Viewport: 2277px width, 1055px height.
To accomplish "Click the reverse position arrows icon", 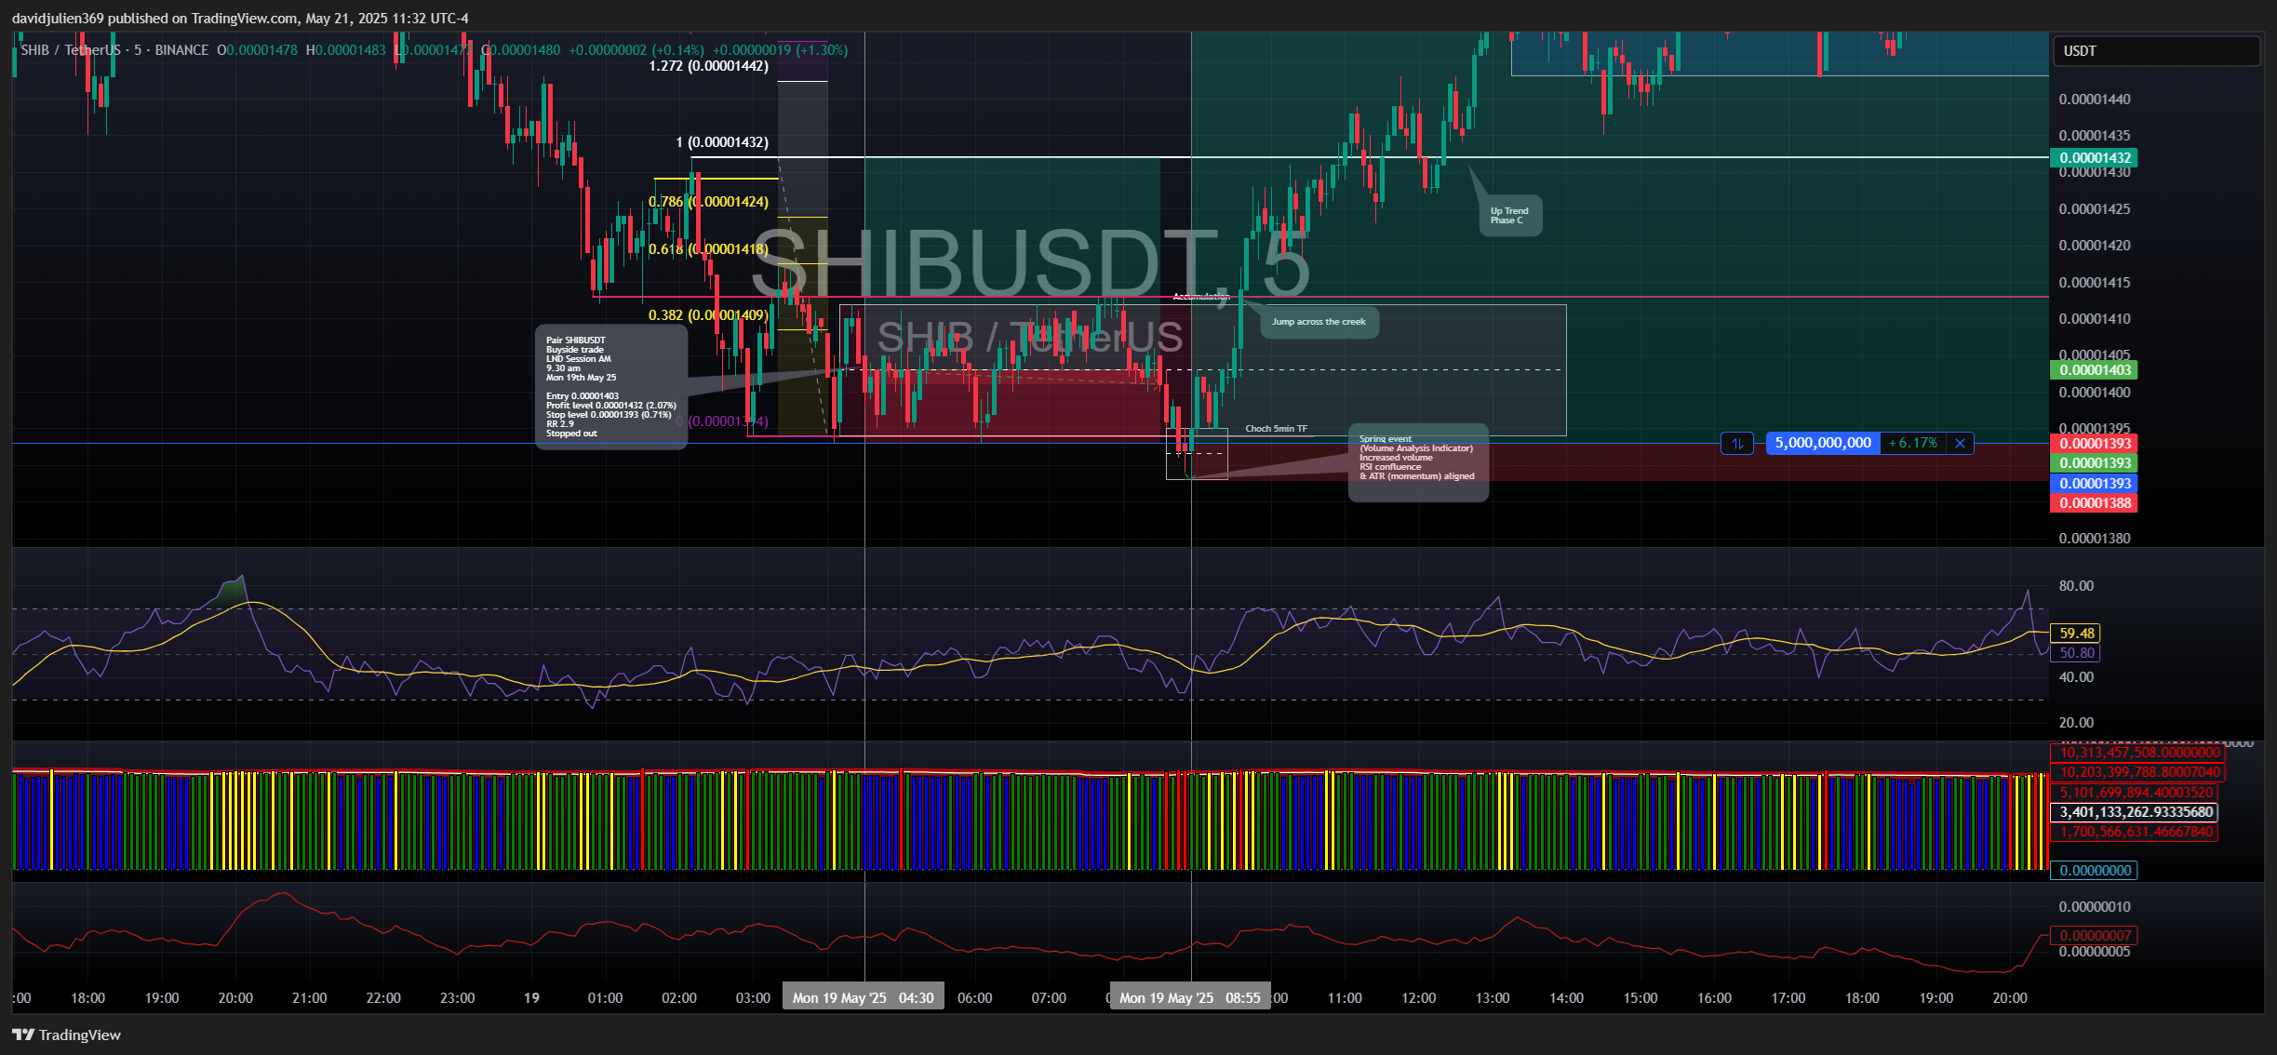I will [1736, 444].
